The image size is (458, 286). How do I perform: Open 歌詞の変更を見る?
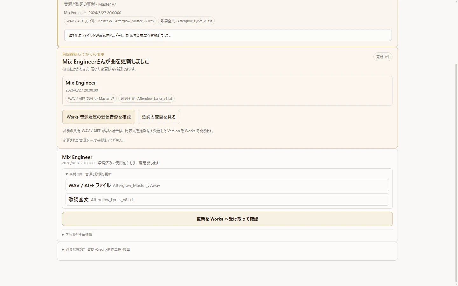[x=159, y=117]
